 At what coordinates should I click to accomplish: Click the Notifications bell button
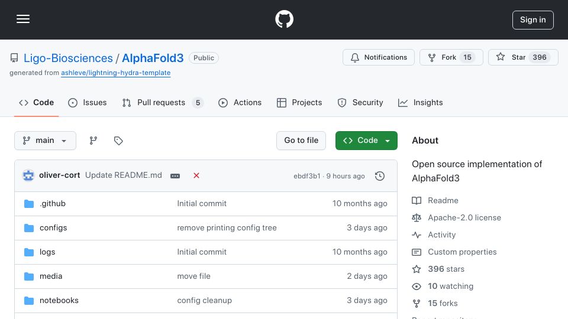379,57
